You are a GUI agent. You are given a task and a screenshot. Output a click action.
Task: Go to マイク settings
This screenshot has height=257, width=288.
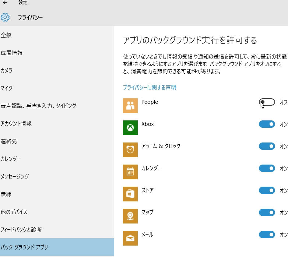(x=57, y=88)
